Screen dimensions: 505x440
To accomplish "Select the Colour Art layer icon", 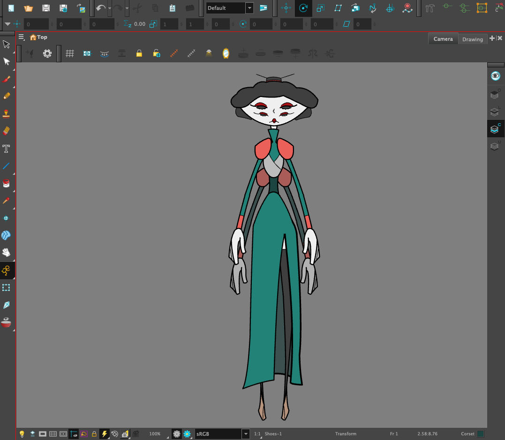I will point(495,129).
